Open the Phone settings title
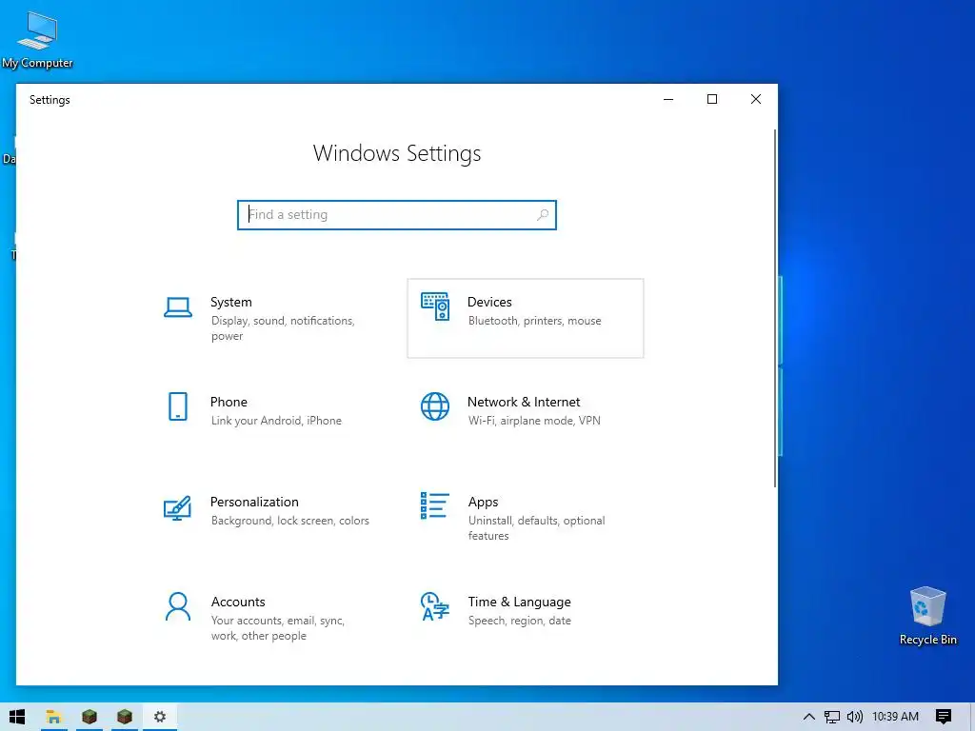 (229, 403)
